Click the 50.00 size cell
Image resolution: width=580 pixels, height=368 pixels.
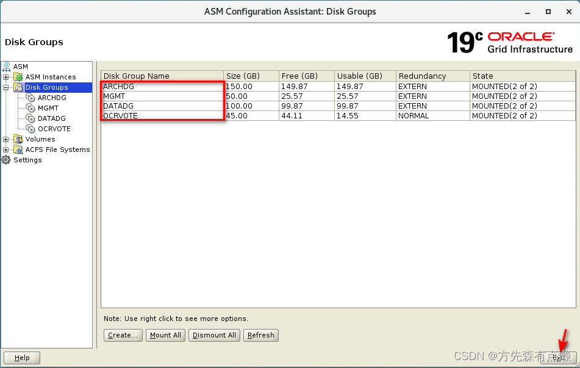(x=251, y=96)
